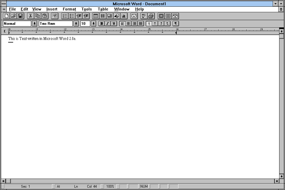
Task: Open the Format menu
Action: pos(69,9)
